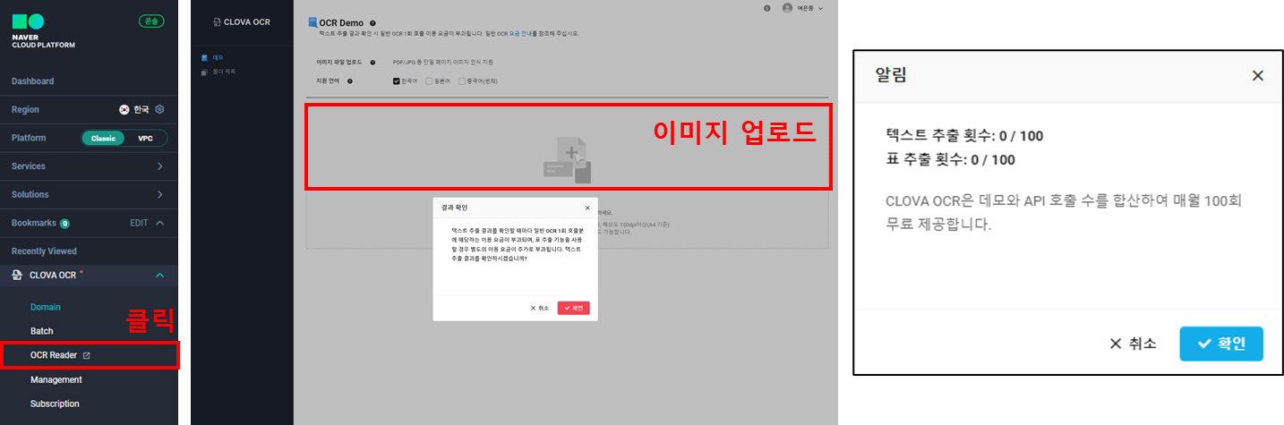Collapse the CLOVA OCR sidebar menu
Image resolution: width=1284 pixels, height=425 pixels.
coord(160,276)
